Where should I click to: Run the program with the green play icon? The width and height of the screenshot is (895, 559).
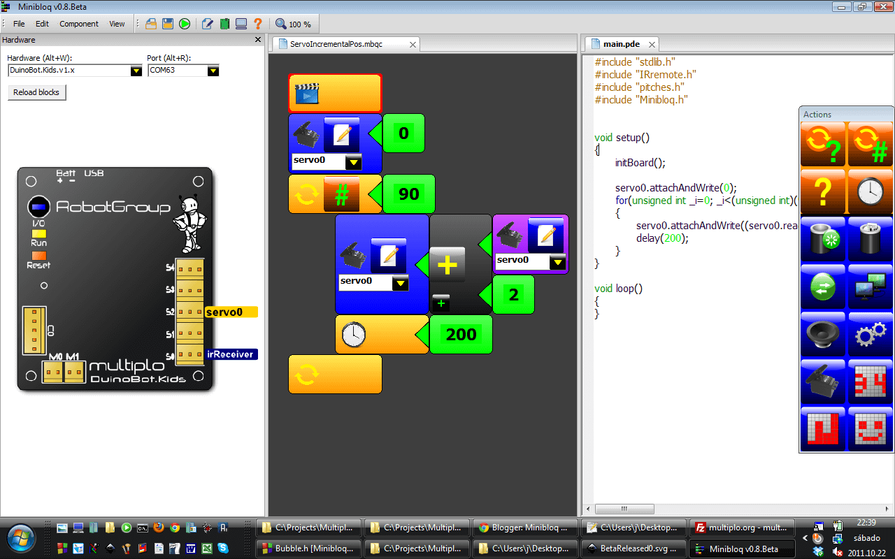185,24
